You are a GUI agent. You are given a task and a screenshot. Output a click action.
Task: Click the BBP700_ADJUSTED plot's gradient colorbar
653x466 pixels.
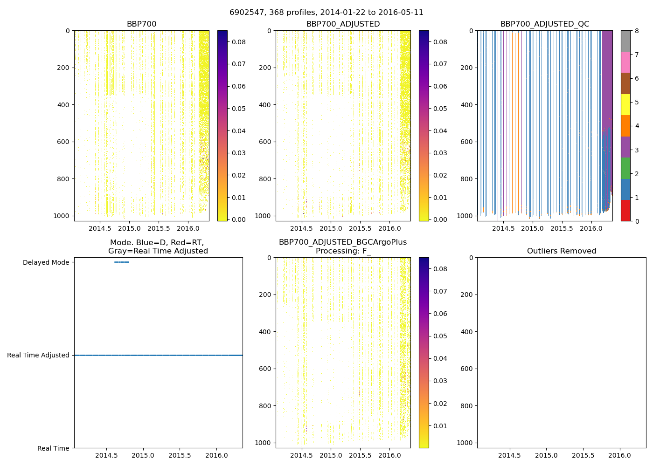[424, 126]
